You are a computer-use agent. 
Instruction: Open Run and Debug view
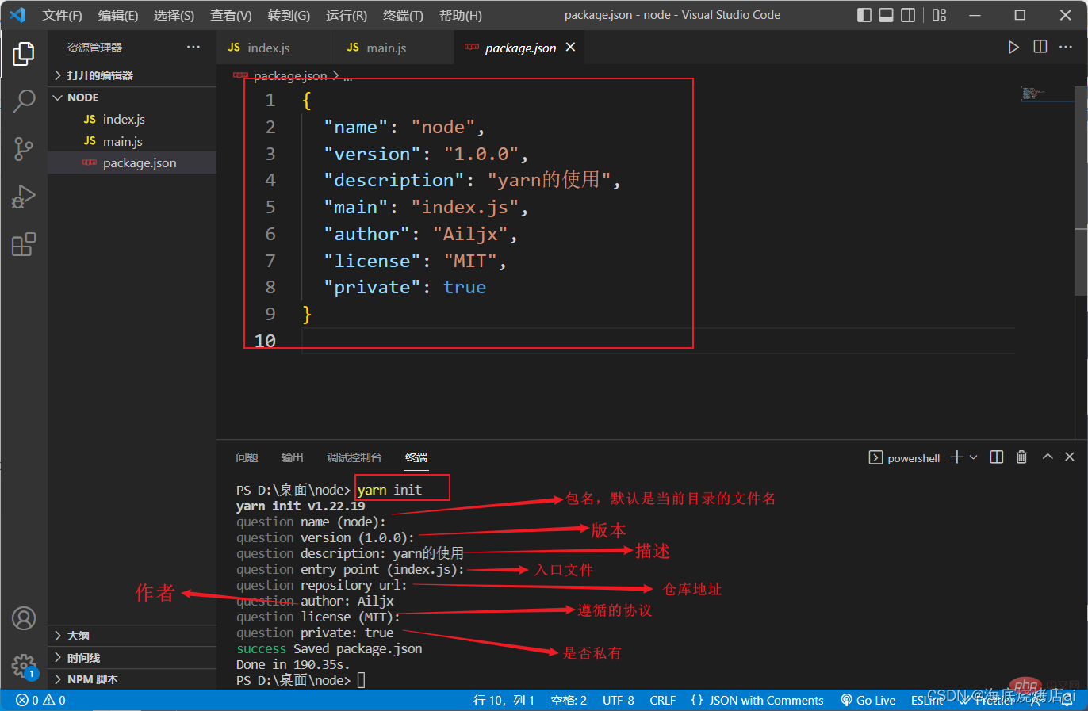(24, 196)
